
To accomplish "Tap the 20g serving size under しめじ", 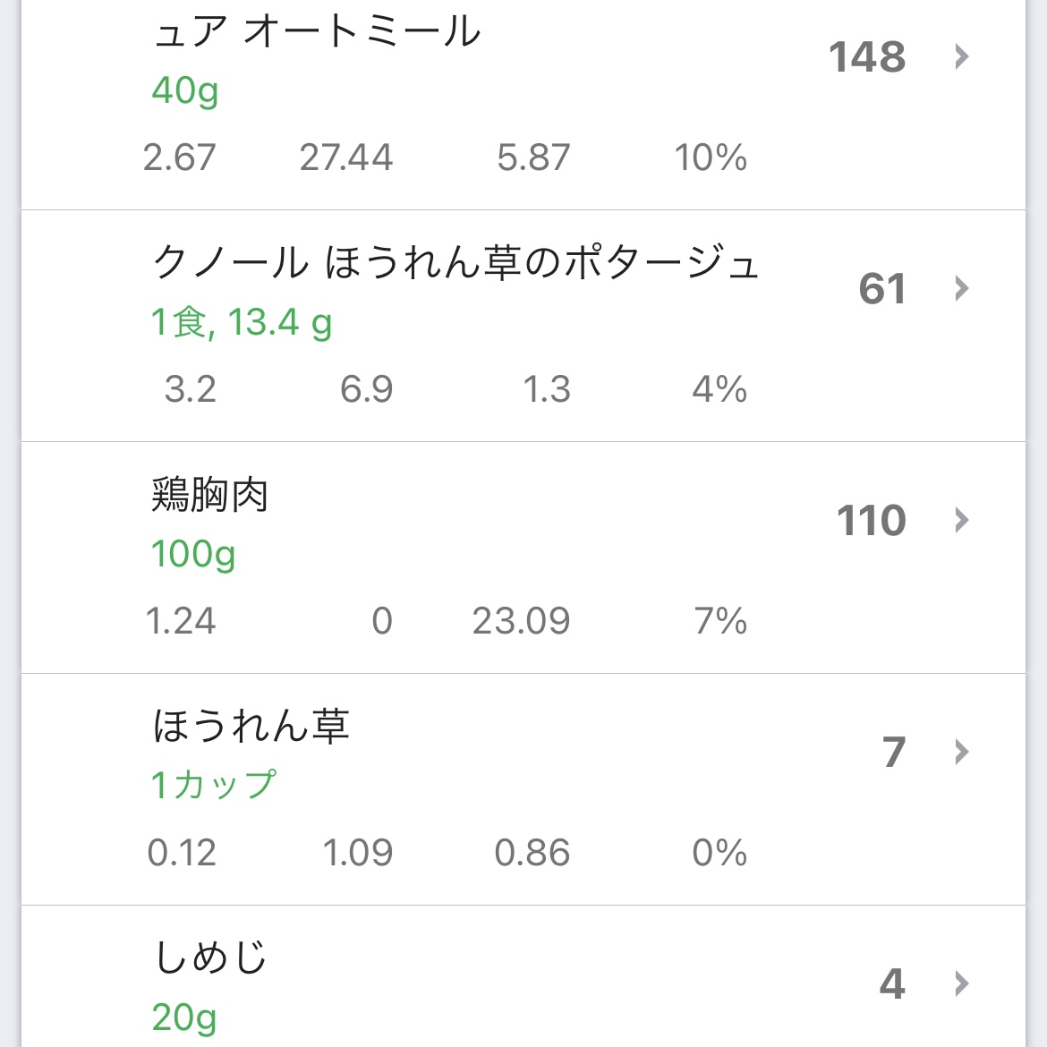I will click(184, 1017).
